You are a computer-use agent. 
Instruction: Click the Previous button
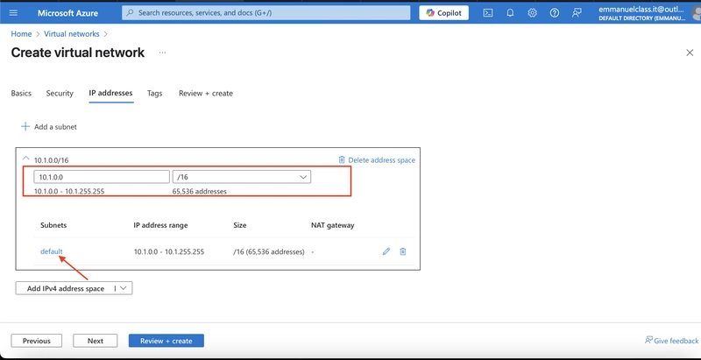click(37, 341)
